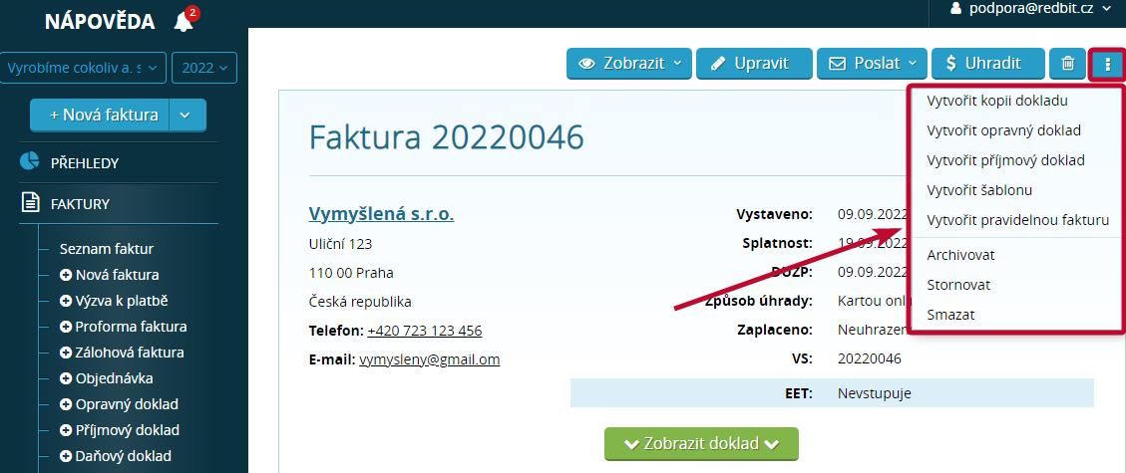Open Zálohová faktura sidebar entry

pyautogui.click(x=130, y=353)
